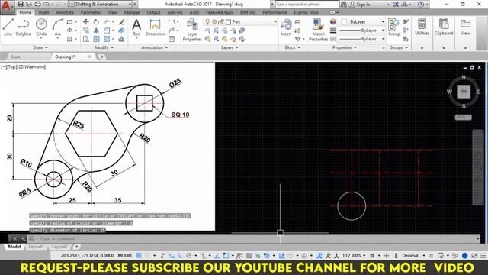
Task: Select the Arc tool
Action: (58, 27)
